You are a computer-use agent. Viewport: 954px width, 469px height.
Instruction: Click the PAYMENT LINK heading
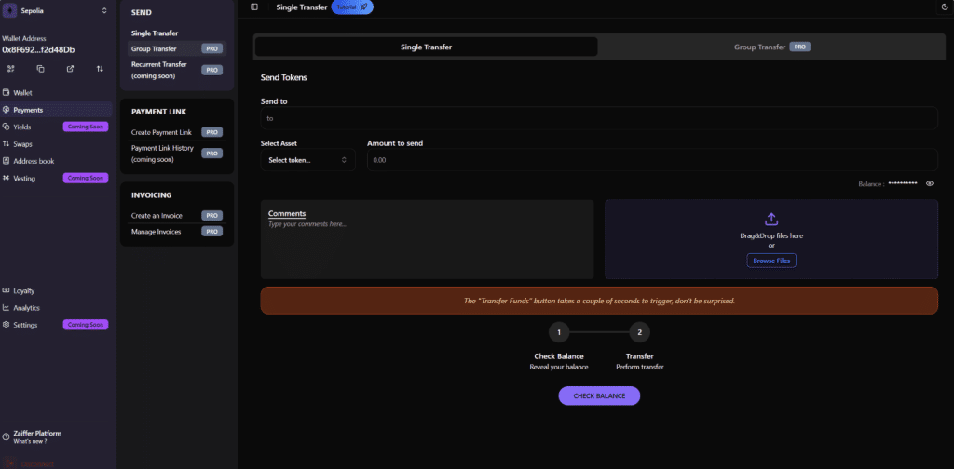pyautogui.click(x=158, y=112)
